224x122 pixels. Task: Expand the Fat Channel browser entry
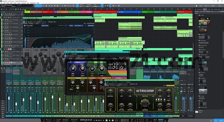(x=198, y=85)
